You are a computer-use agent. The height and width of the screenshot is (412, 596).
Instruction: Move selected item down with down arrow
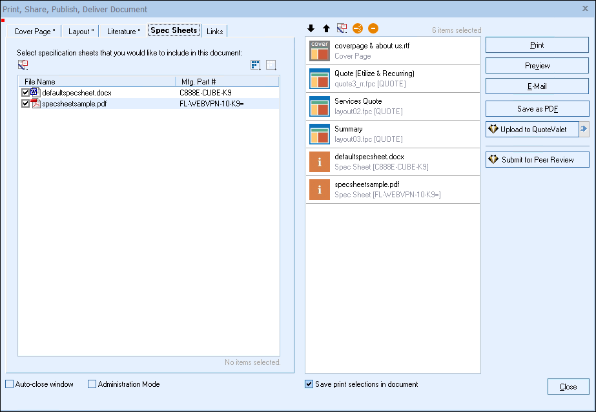tap(311, 29)
